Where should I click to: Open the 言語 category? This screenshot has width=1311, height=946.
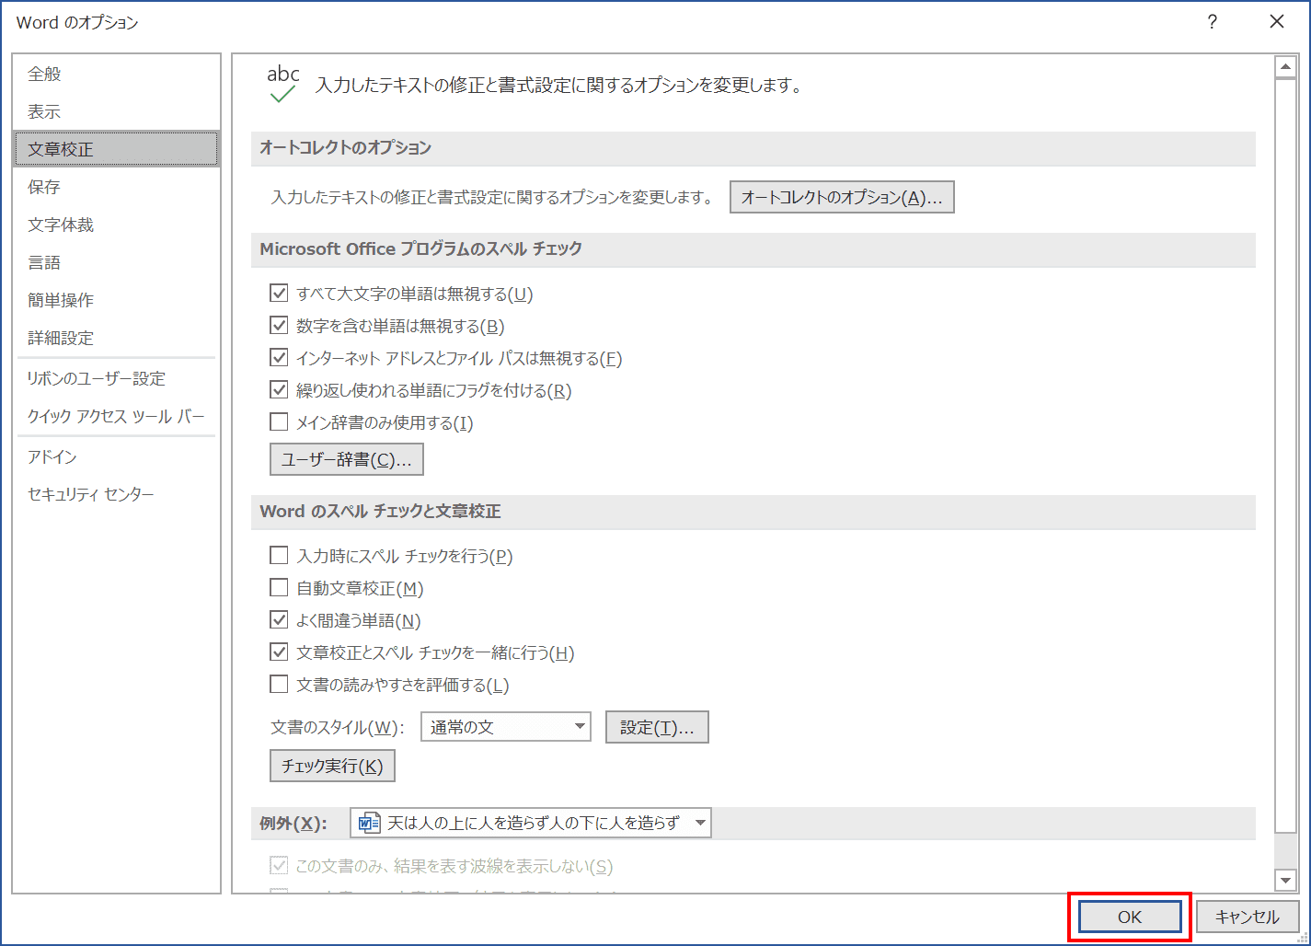point(117,262)
